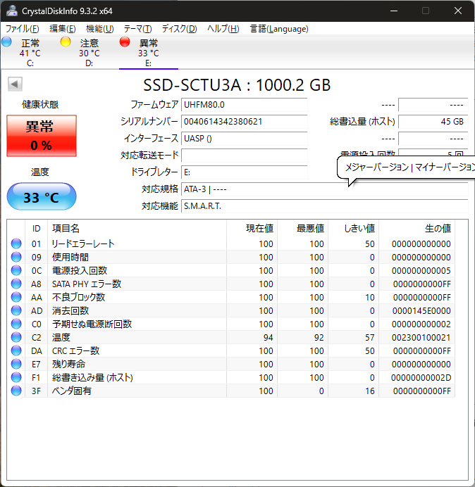Open the 編集(E) menu
The height and width of the screenshot is (487, 475).
pos(63,29)
